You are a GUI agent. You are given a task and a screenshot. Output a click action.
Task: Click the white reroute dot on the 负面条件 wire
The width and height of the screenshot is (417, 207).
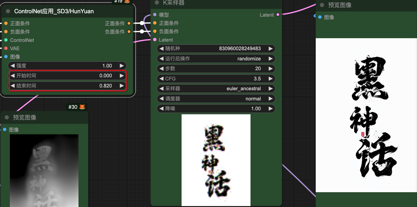point(142,31)
